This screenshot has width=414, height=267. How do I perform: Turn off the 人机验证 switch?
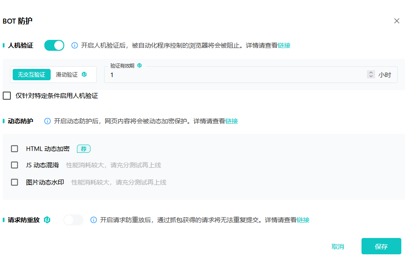(54, 45)
